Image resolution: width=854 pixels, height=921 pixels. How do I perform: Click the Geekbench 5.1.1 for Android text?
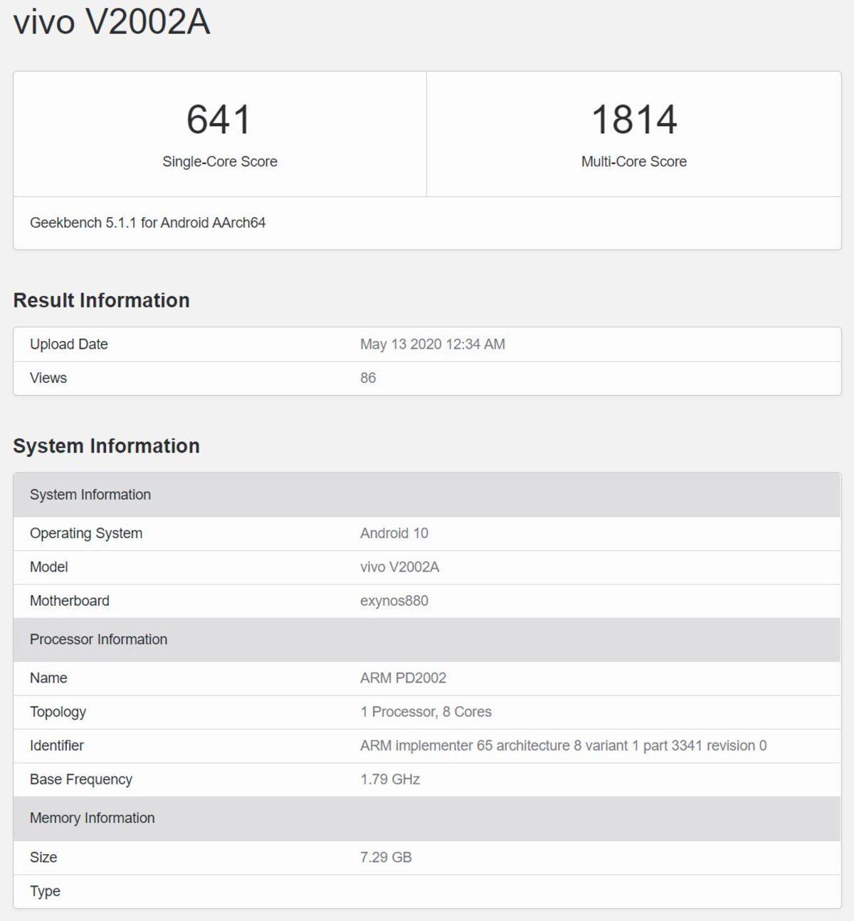coord(147,223)
